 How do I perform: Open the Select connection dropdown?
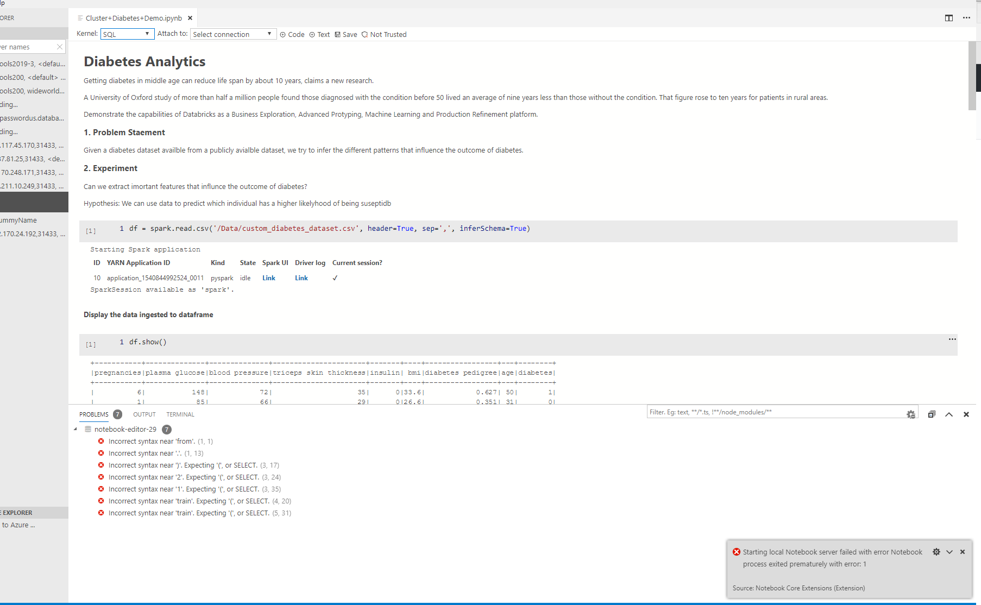coord(233,34)
